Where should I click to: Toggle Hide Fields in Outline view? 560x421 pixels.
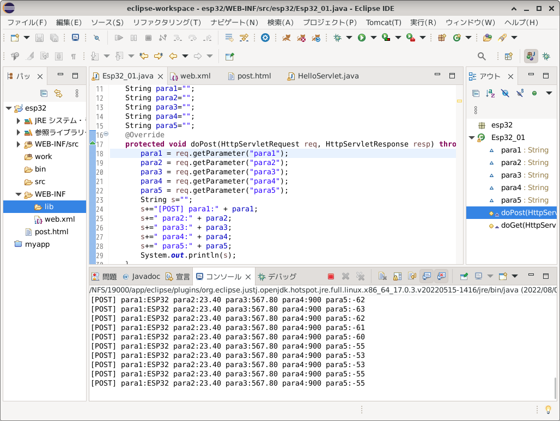click(505, 93)
